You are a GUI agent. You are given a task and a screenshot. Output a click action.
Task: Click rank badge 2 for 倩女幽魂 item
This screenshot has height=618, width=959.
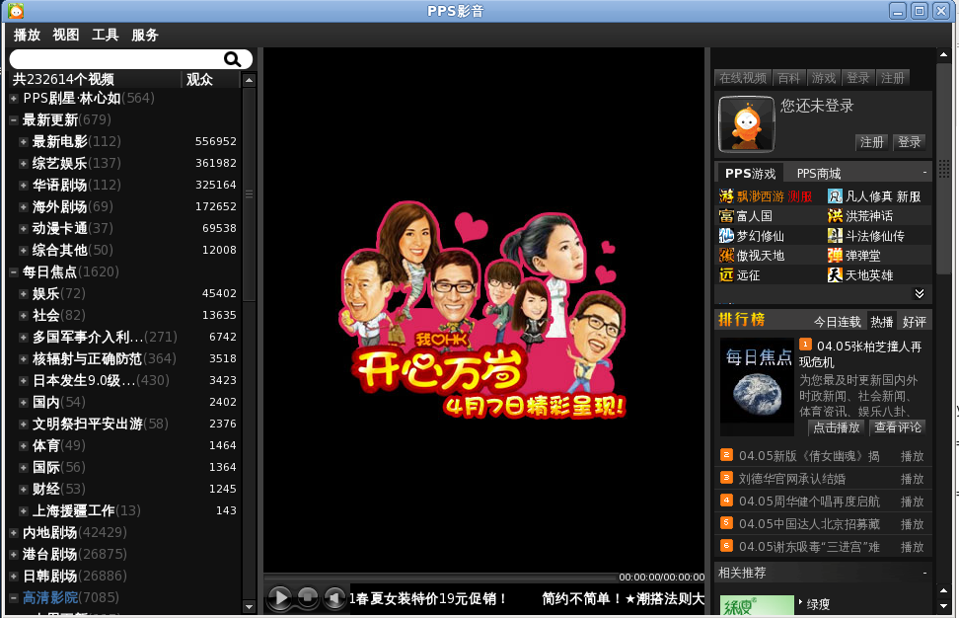tap(726, 455)
